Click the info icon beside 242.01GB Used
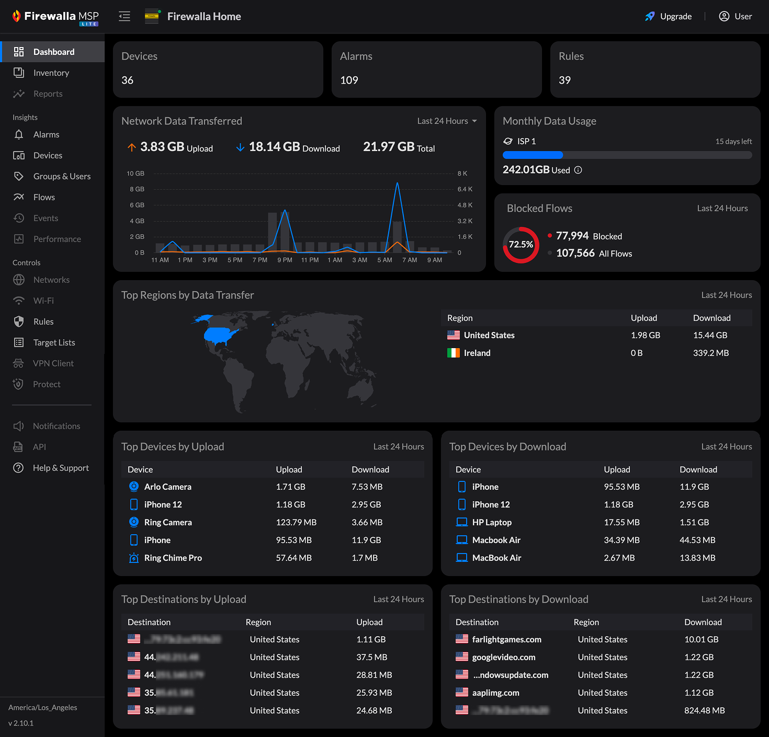Image resolution: width=769 pixels, height=737 pixels. (578, 170)
